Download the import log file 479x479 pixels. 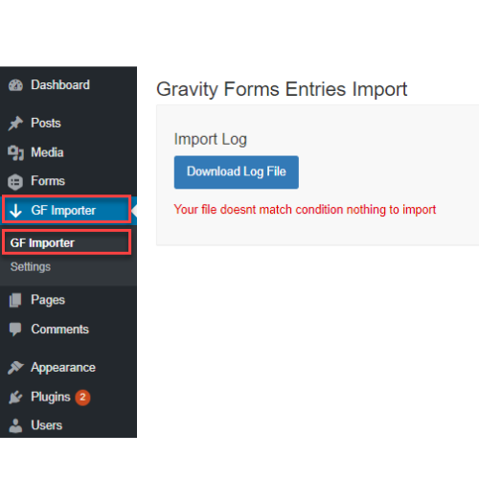pos(237,172)
